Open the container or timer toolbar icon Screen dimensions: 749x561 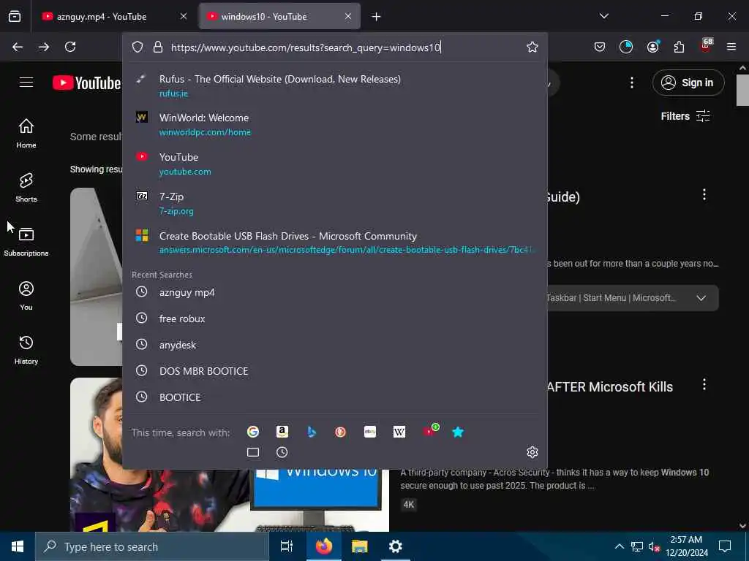click(626, 47)
